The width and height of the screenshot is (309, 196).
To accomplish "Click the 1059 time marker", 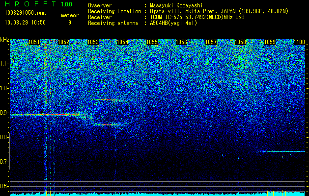I will (x=270, y=42).
